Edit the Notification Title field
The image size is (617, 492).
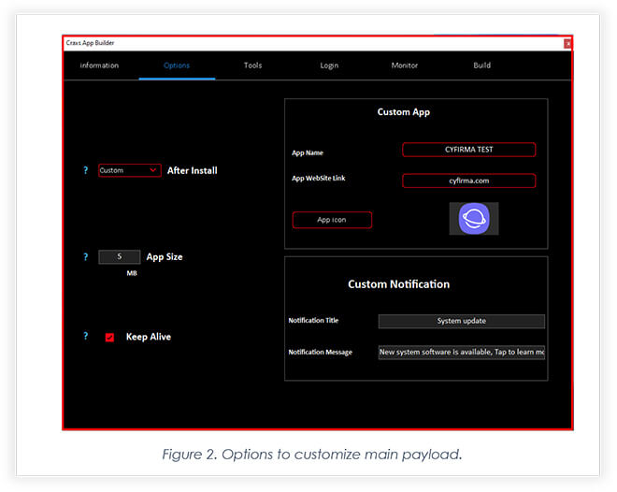pyautogui.click(x=462, y=321)
